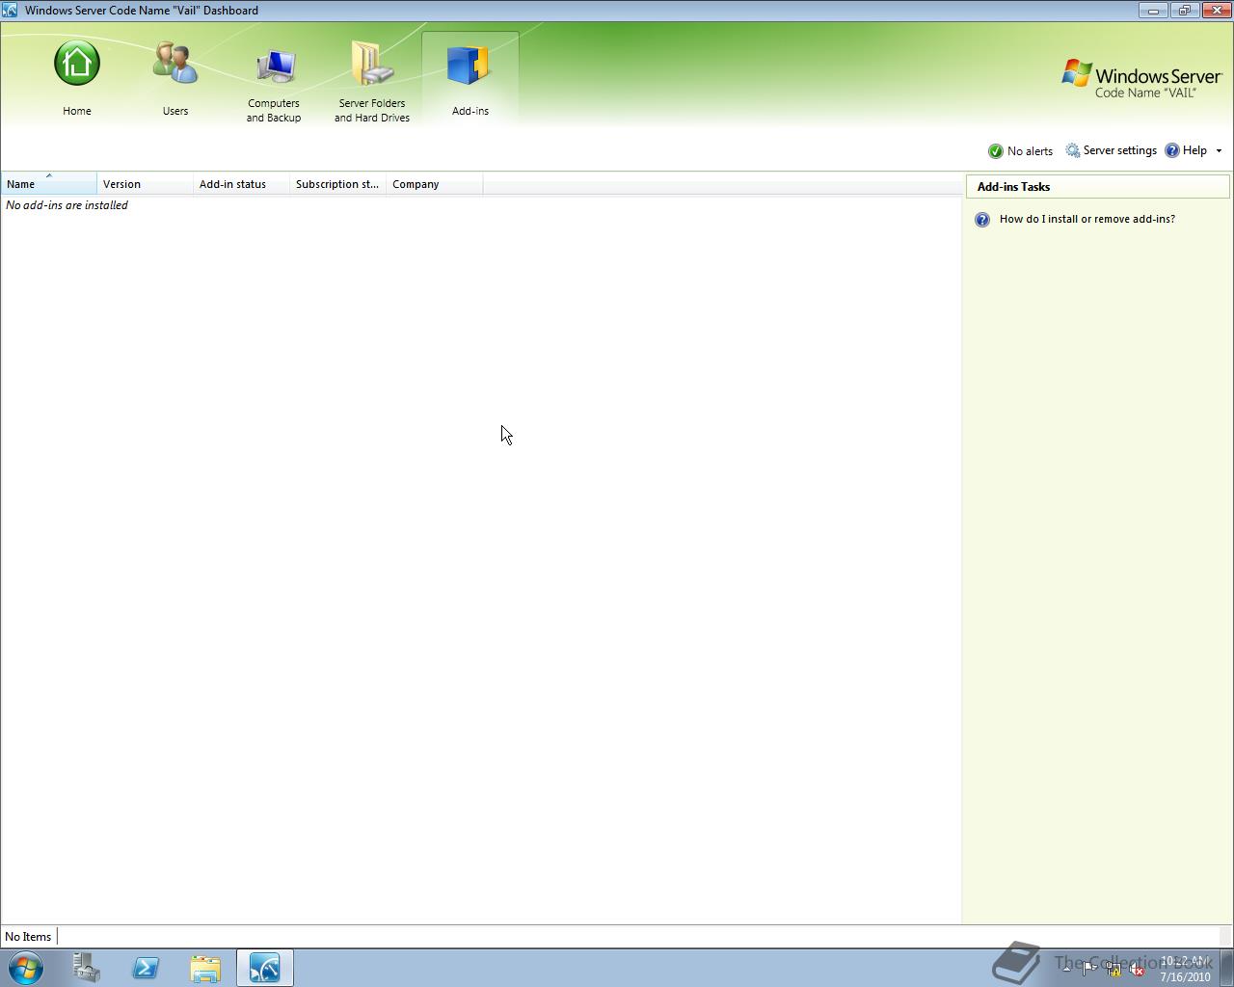Open the Windows Start menu
Viewport: 1234px width, 987px height.
26,968
